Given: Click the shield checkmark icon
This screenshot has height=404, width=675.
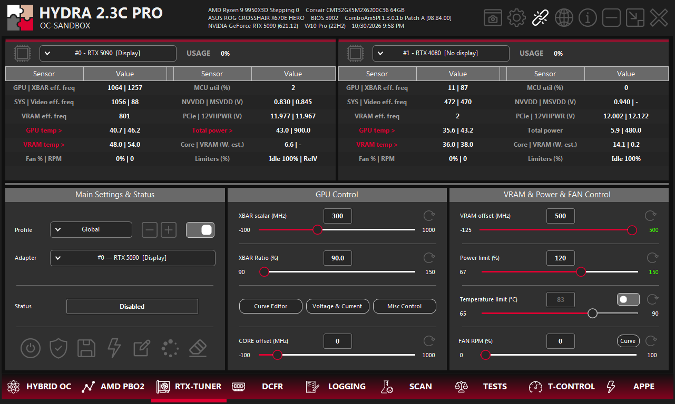Looking at the screenshot, I should 58,348.
